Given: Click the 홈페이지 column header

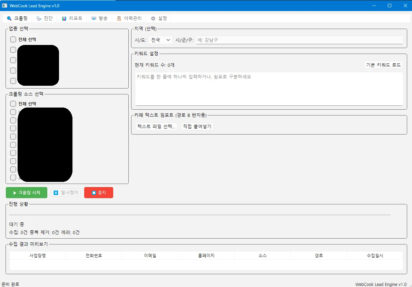Looking at the screenshot, I should (206, 256).
